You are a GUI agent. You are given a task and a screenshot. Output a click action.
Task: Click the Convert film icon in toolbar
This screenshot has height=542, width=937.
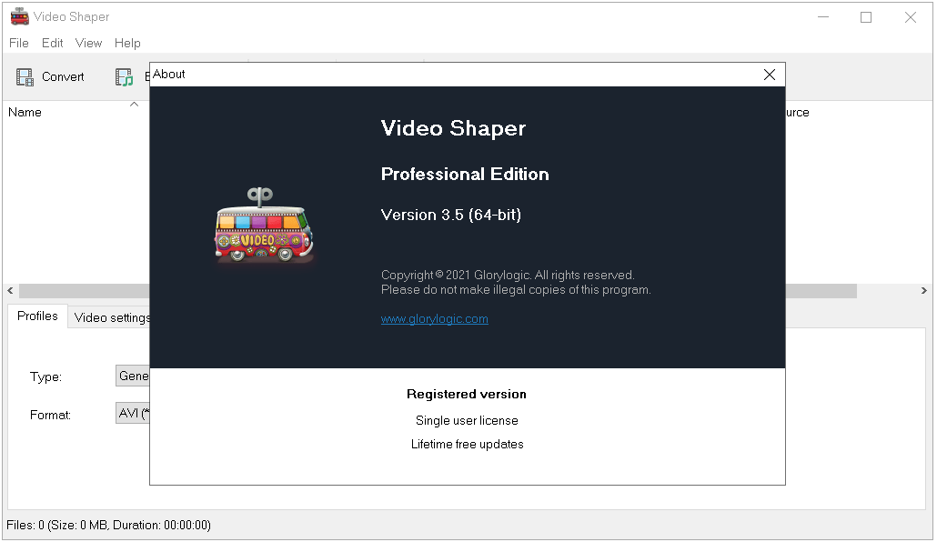25,77
